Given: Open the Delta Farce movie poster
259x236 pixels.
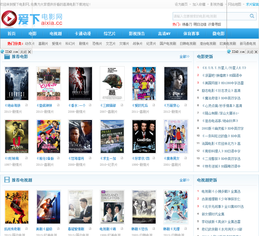Looking at the screenshot, I should tap(112, 84).
